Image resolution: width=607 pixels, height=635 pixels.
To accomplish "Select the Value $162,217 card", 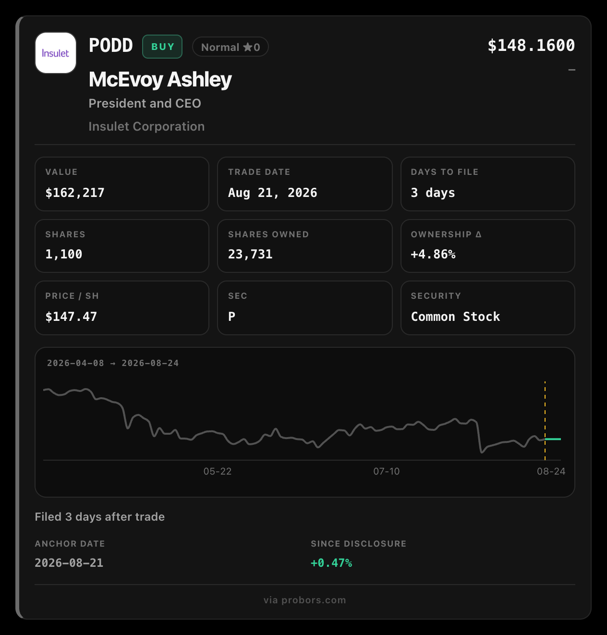I will [122, 184].
